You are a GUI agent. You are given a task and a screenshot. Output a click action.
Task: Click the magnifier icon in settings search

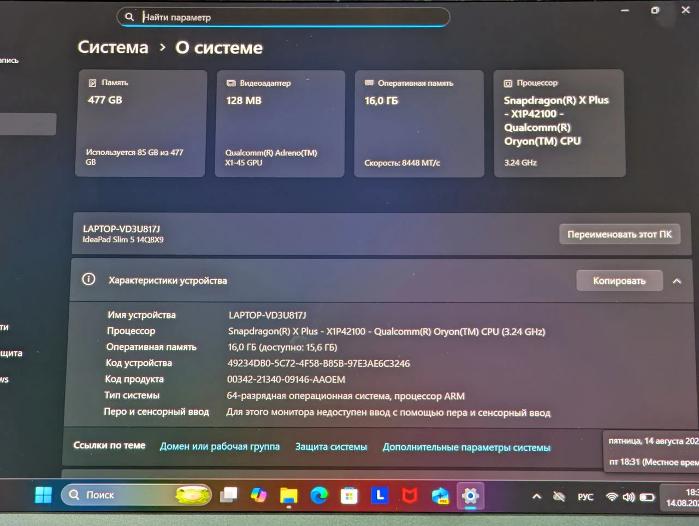(129, 17)
